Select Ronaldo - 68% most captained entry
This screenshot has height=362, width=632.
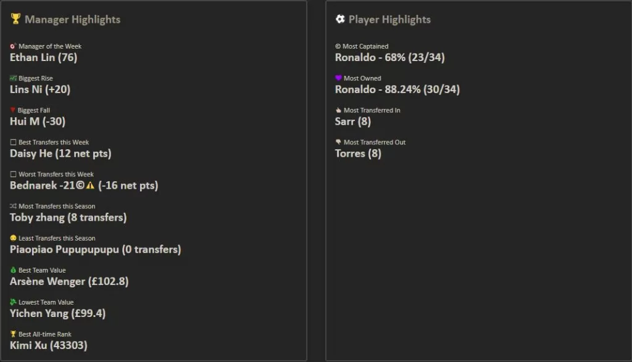point(389,57)
